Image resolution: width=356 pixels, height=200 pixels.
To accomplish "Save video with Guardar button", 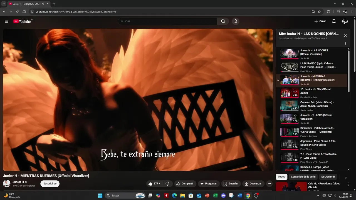I will [231, 184].
